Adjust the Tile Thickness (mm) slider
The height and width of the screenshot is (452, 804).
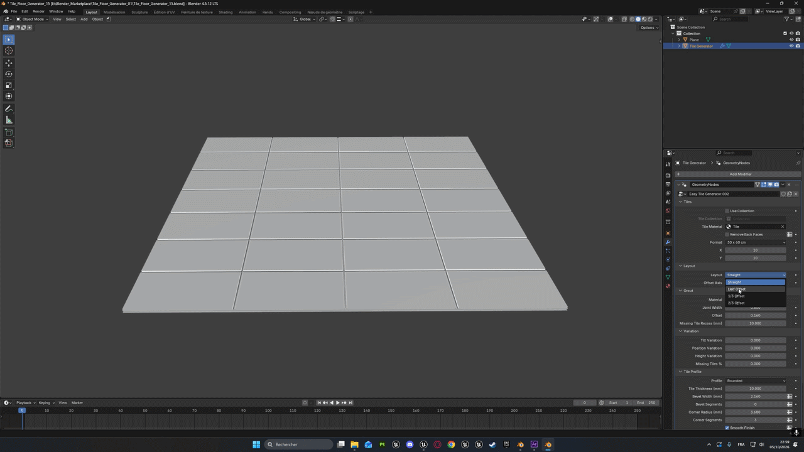756,389
